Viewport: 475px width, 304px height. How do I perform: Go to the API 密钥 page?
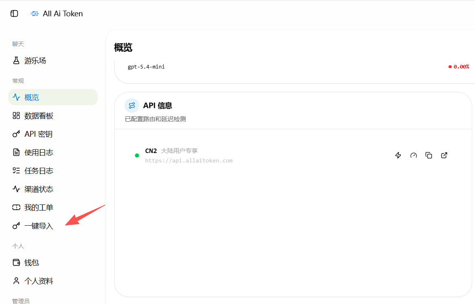pos(53,134)
